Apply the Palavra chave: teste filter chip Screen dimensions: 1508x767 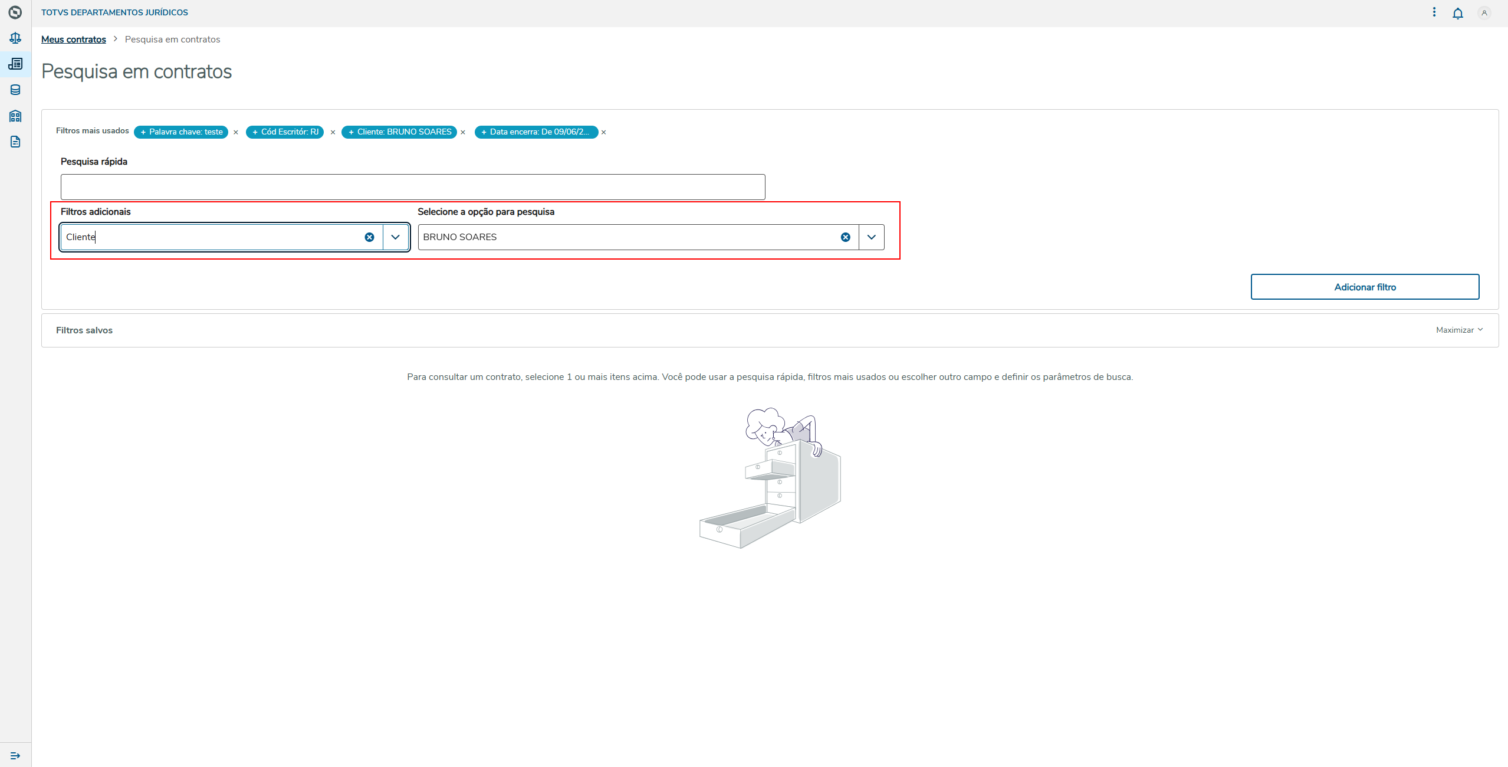tap(181, 132)
